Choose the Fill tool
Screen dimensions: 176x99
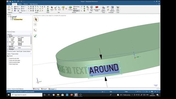tap(63, 8)
